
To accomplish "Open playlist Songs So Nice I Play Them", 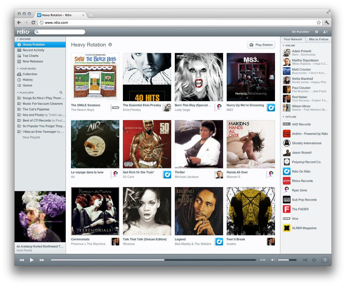I will pyautogui.click(x=41, y=98).
